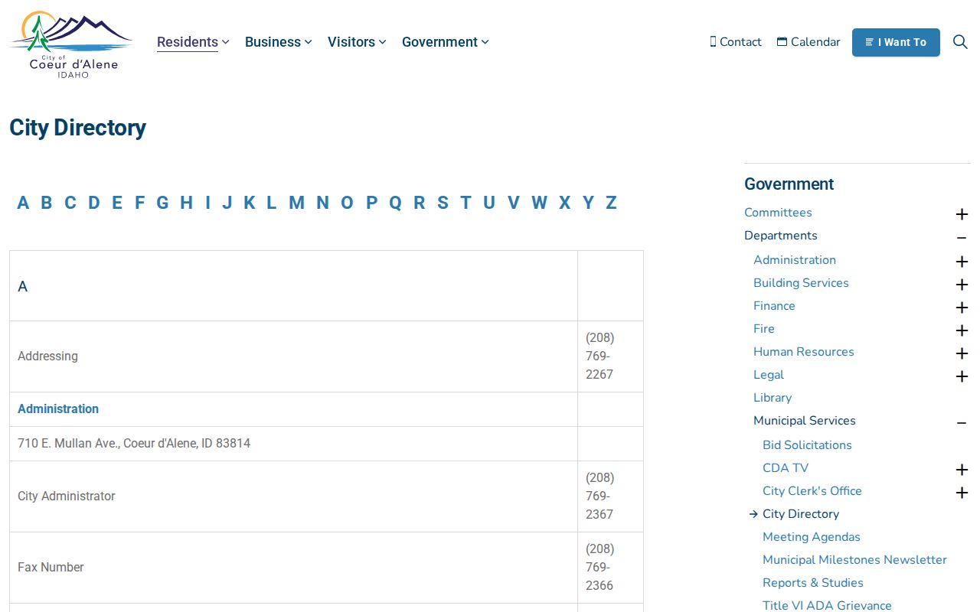Click the I Want To button
The height and width of the screenshot is (612, 980).
[x=896, y=42]
